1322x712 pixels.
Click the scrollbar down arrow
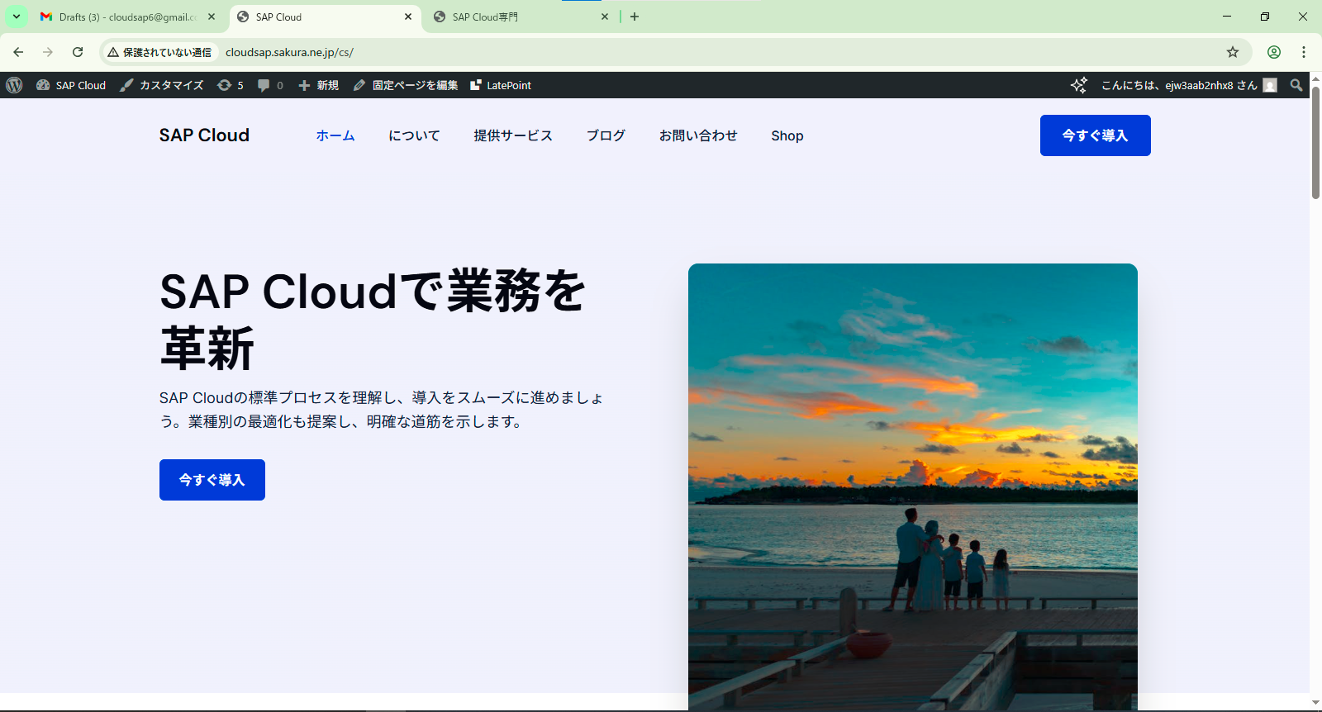coord(1315,703)
